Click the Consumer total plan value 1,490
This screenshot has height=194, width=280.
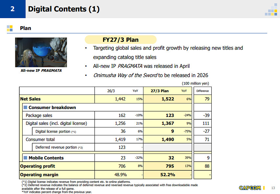tap(168, 139)
